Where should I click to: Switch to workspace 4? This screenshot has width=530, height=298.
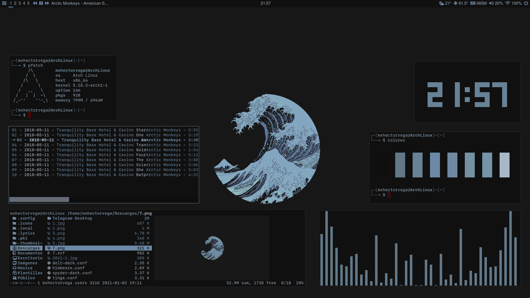pyautogui.click(x=24, y=3)
